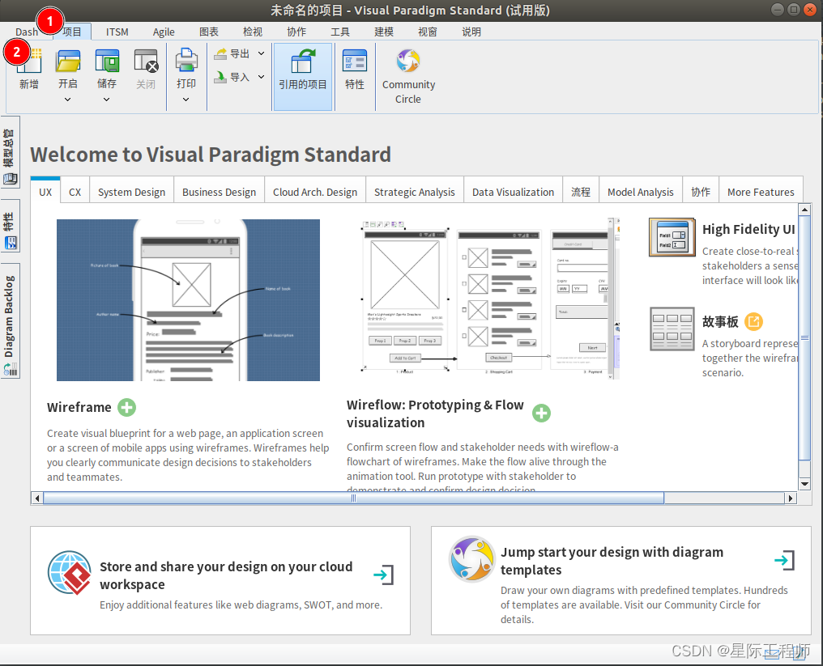The width and height of the screenshot is (823, 666).
Task: Click the 打印 printer icon
Action: (186, 61)
